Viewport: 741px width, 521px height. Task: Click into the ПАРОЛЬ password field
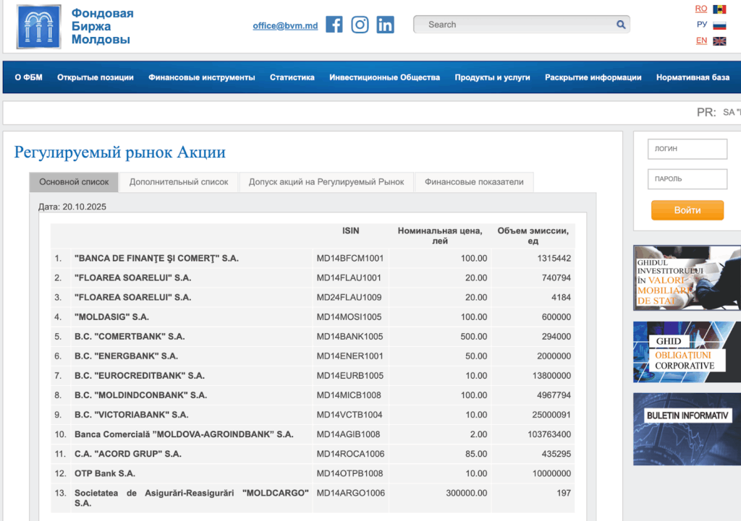tap(687, 178)
